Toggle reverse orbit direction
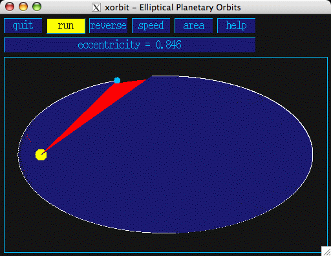The height and width of the screenshot is (256, 331). [x=108, y=26]
